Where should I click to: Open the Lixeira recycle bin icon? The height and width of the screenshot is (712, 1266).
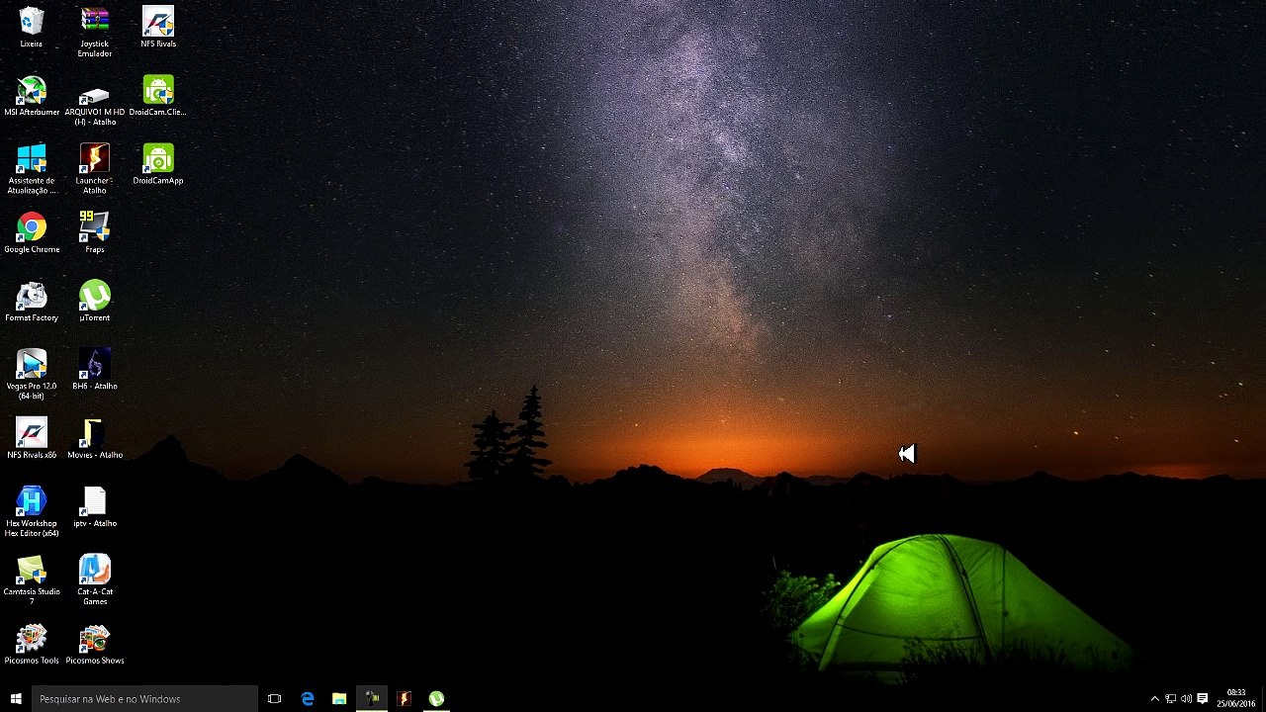[x=32, y=27]
